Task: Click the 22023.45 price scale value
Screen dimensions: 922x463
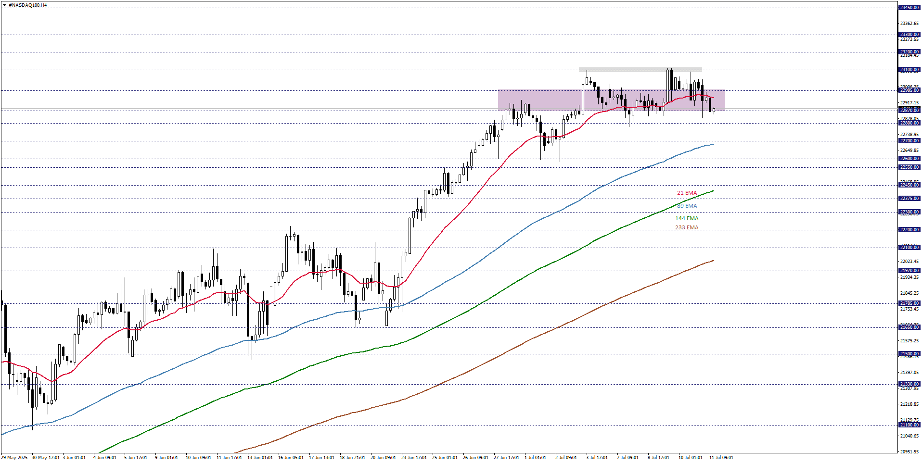Action: pyautogui.click(x=909, y=262)
